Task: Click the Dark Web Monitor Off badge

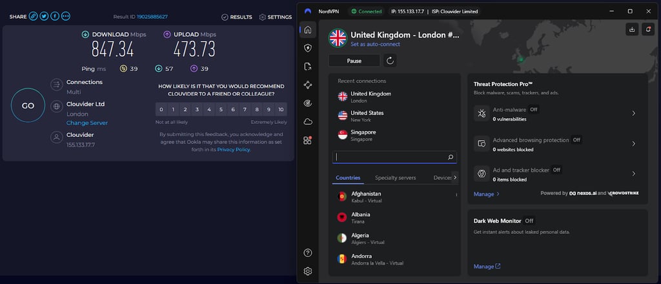Action: [x=529, y=221]
